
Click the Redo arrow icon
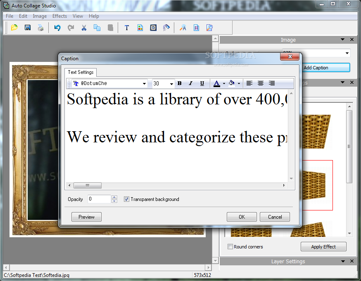click(71, 28)
